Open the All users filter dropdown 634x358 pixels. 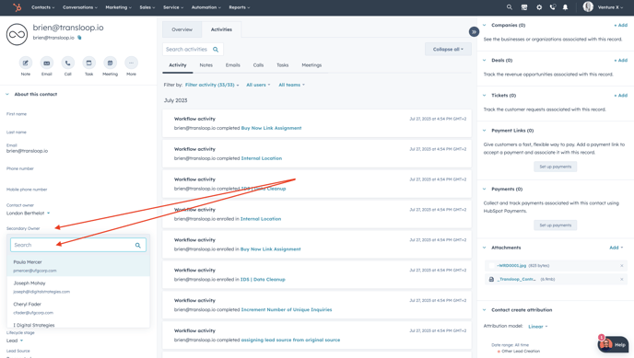(x=258, y=85)
